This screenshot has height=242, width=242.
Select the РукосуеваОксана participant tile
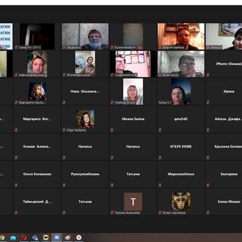(x=85, y=174)
